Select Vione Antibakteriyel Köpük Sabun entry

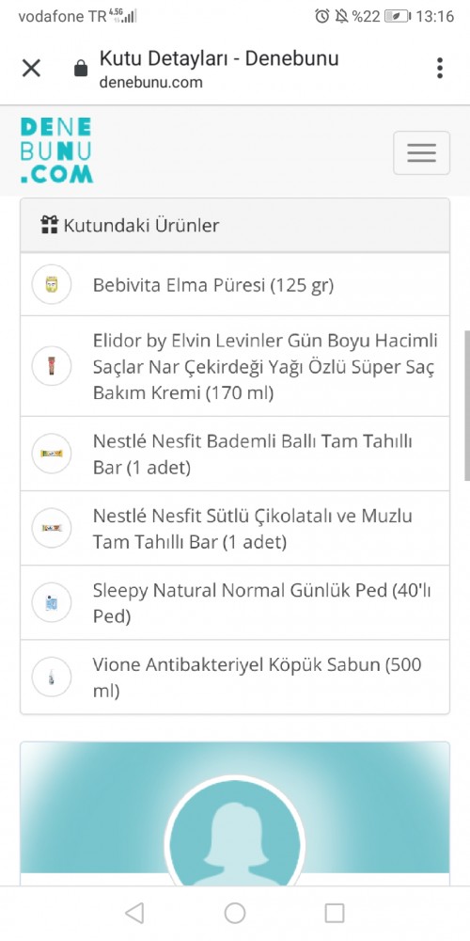point(258,678)
